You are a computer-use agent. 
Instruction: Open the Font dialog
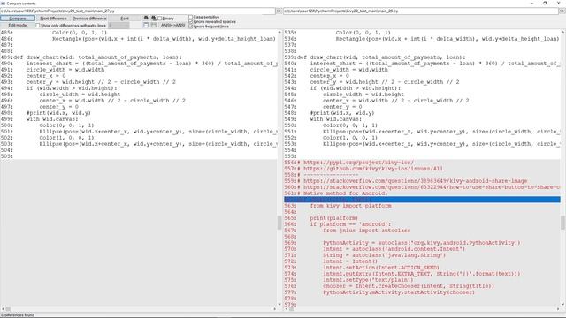[125, 18]
